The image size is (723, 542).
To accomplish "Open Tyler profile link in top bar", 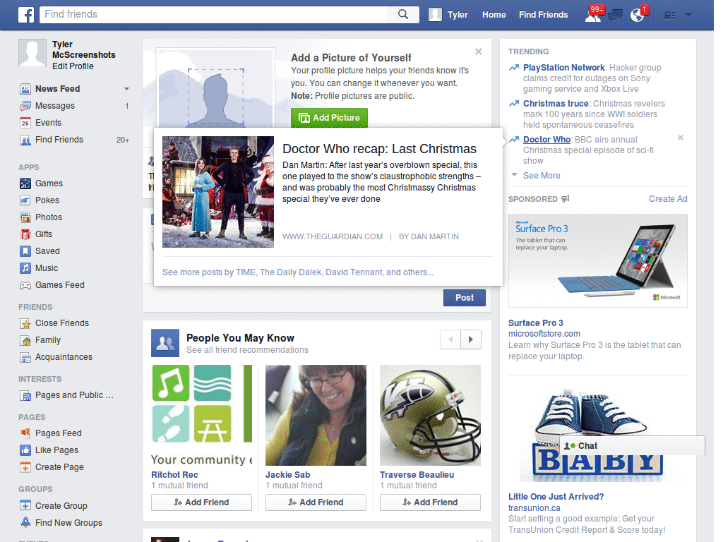I will pyautogui.click(x=458, y=15).
